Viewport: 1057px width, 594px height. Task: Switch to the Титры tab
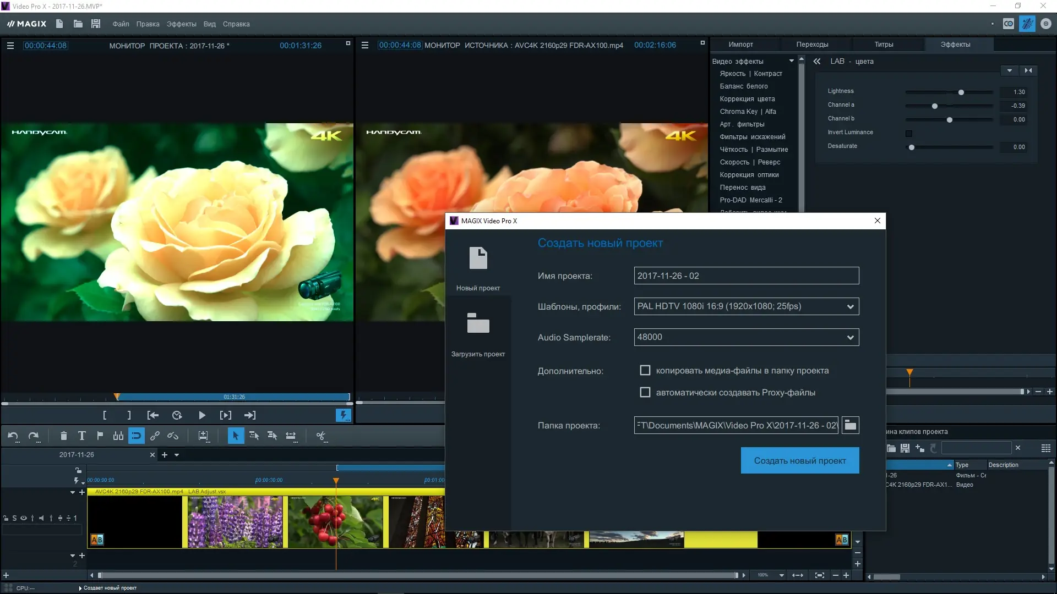point(884,45)
